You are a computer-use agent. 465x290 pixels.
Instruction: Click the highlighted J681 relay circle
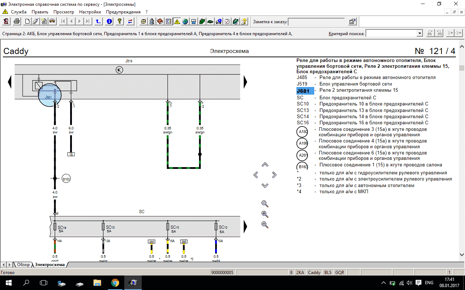coord(50,95)
